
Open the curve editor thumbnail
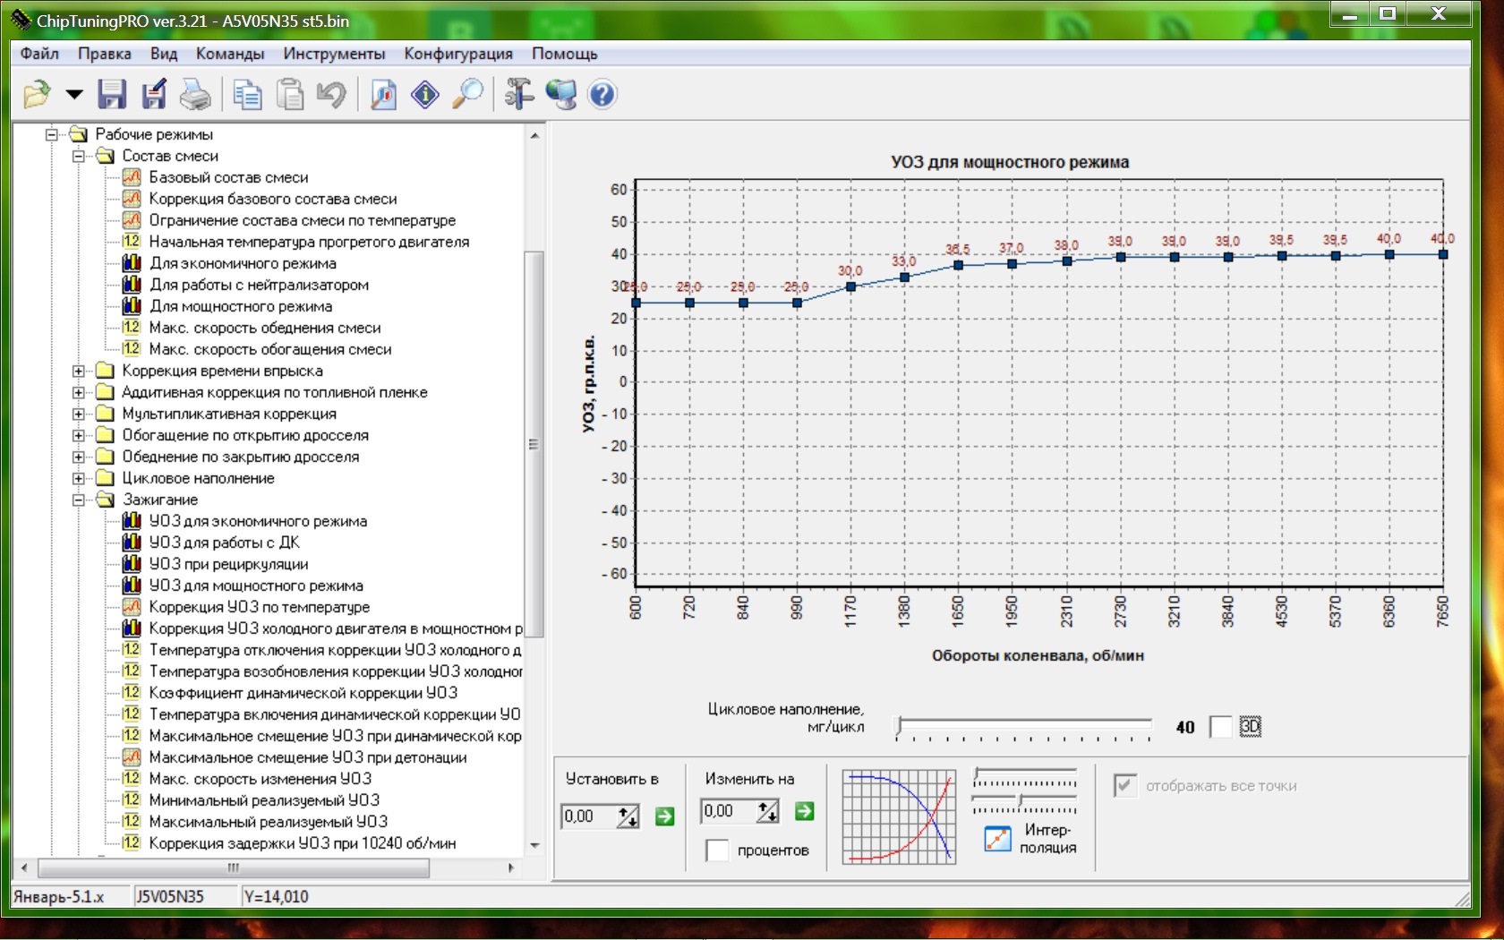(899, 816)
